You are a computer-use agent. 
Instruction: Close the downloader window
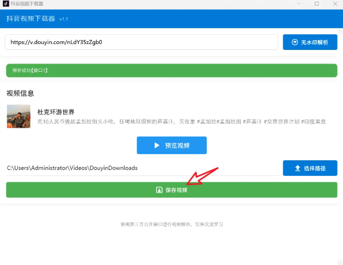pos(335,4)
